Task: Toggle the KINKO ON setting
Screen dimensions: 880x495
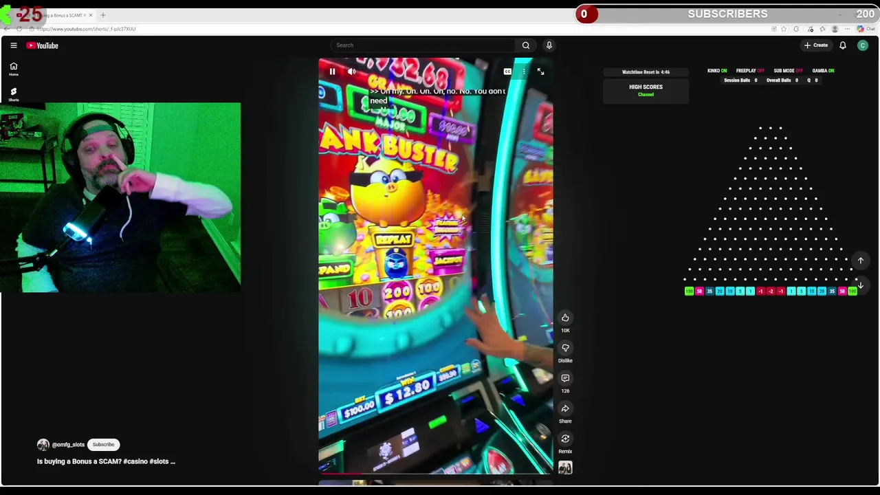Action: (717, 71)
